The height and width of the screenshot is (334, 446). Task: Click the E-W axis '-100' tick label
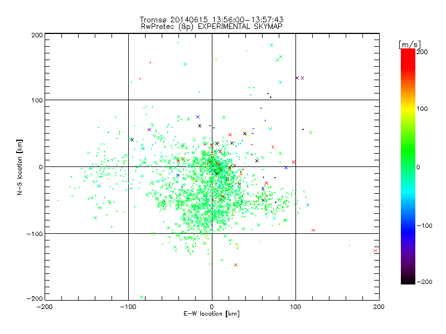[x=128, y=307]
